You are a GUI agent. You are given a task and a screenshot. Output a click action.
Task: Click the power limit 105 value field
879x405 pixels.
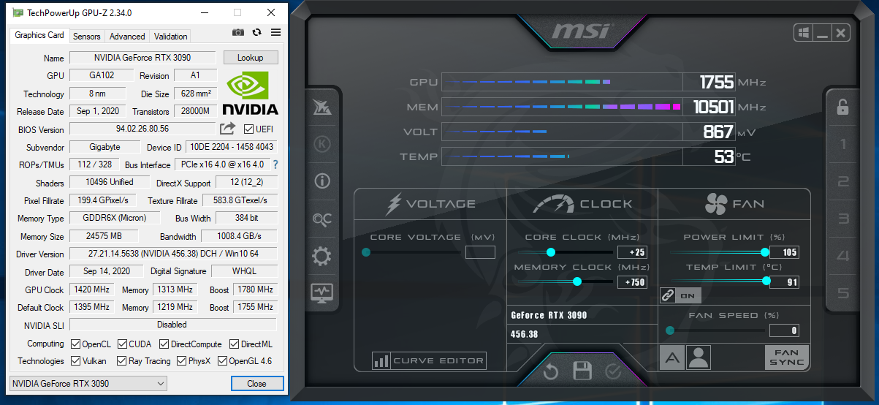click(785, 252)
